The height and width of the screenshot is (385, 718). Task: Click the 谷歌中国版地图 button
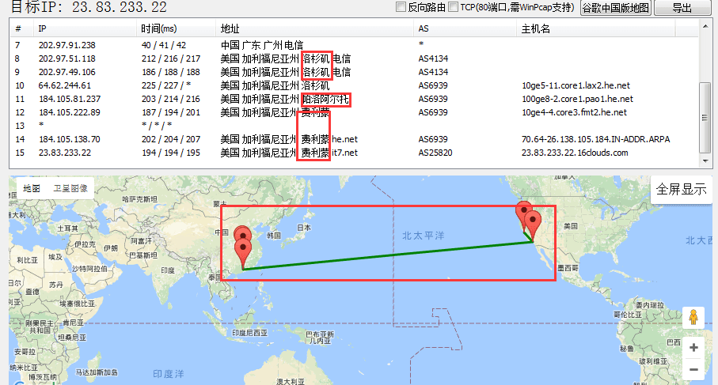click(615, 8)
